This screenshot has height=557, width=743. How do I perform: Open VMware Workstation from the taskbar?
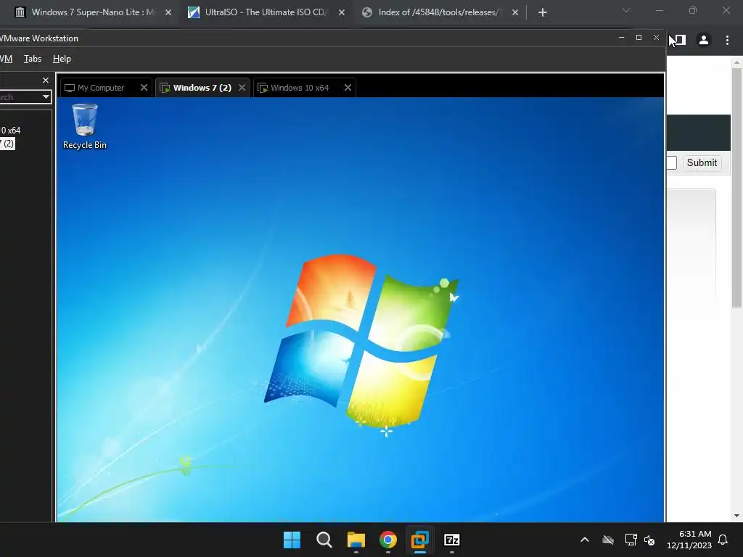click(x=420, y=540)
